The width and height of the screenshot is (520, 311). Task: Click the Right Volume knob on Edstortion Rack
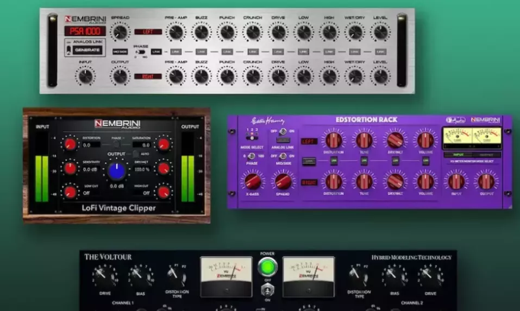point(425,181)
